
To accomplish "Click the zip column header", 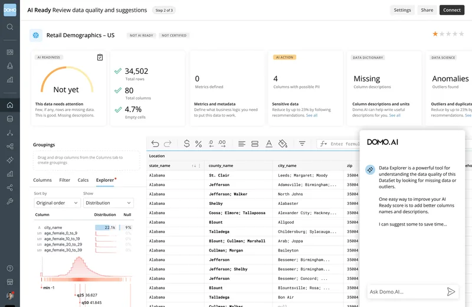I will (x=349, y=166).
